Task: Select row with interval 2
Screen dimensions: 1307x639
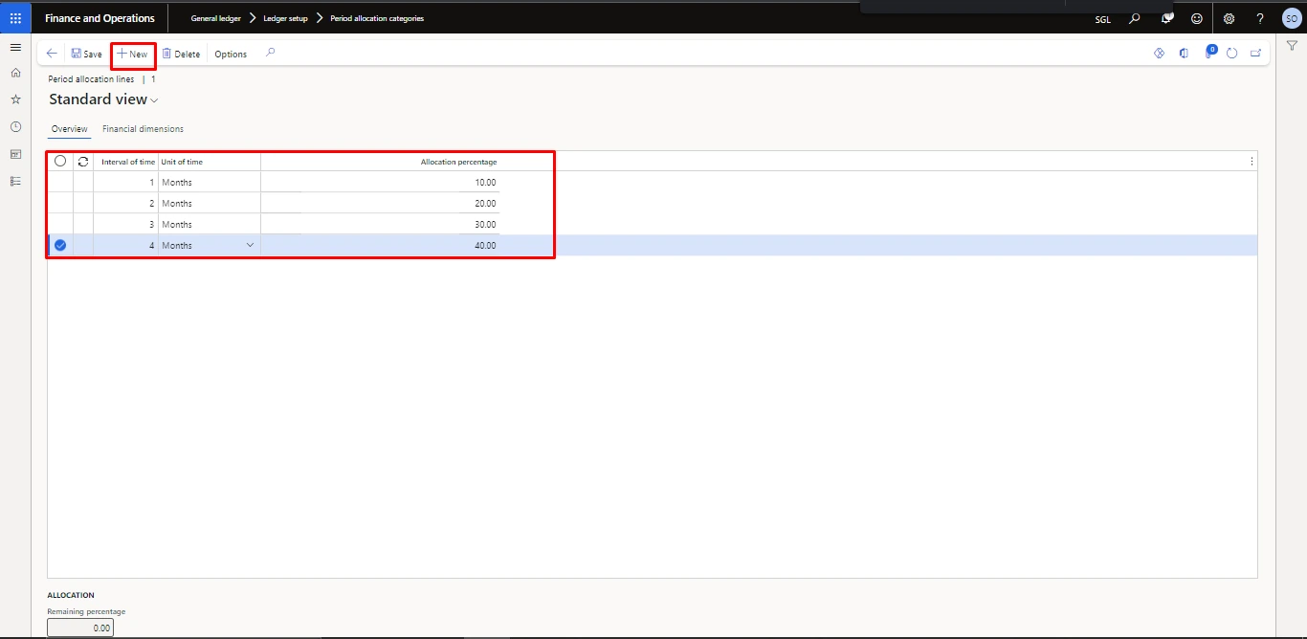Action: coord(60,204)
